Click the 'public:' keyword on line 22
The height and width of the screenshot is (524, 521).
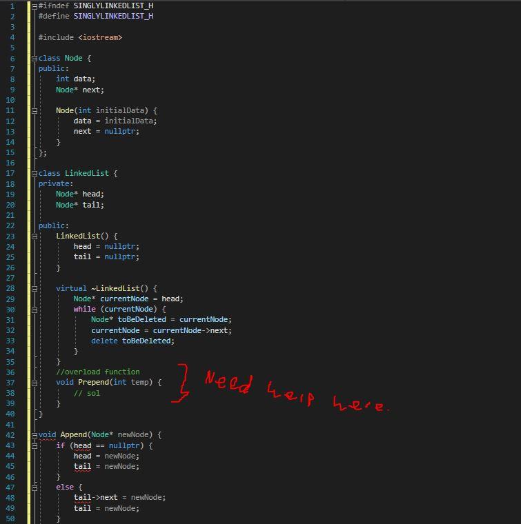point(54,225)
